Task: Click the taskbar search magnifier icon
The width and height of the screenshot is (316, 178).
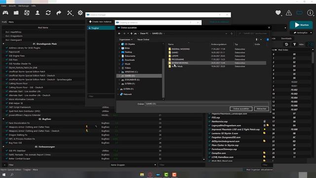Action: pos(12,175)
